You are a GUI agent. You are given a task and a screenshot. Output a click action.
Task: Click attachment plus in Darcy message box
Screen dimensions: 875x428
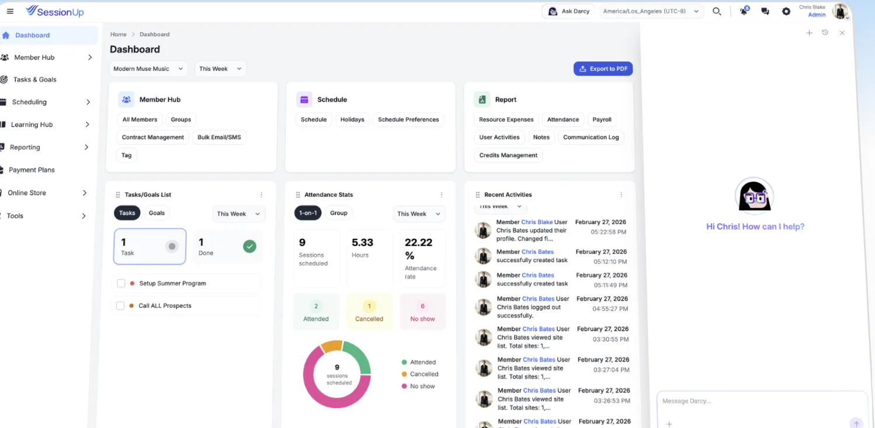669,424
